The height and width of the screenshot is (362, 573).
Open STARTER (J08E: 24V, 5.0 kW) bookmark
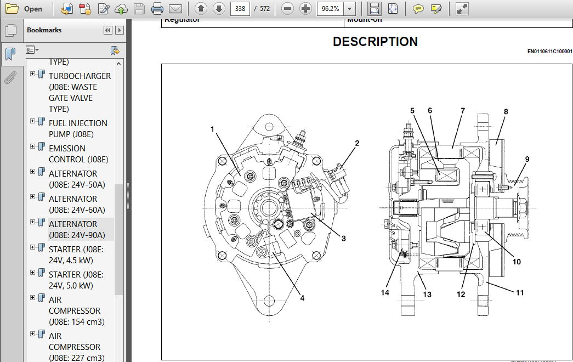(76, 280)
